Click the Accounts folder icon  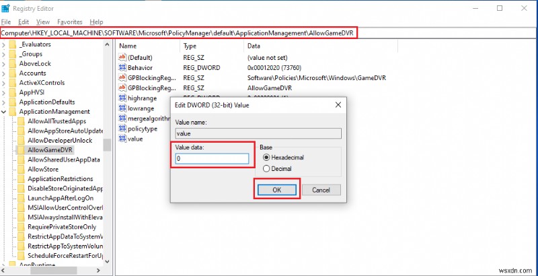(x=13, y=73)
